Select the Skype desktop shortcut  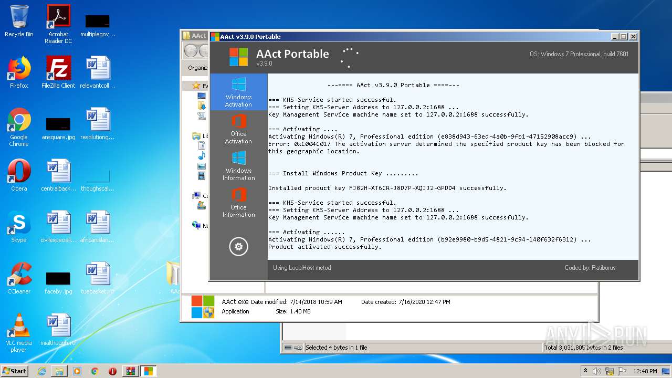point(19,226)
